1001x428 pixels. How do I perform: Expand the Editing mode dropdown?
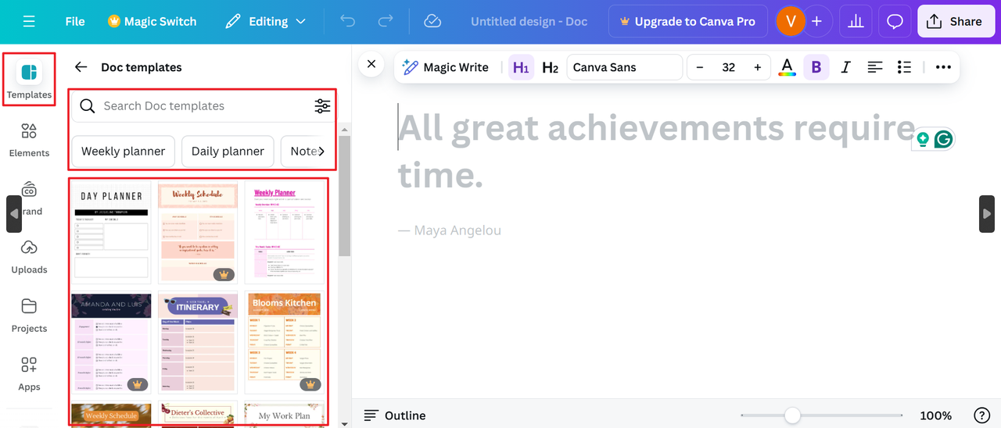(265, 22)
